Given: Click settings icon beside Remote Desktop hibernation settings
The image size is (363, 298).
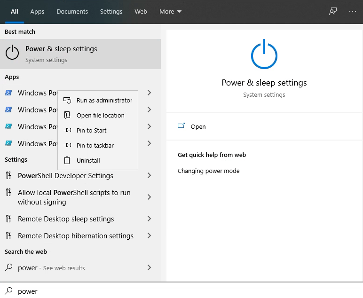Looking at the screenshot, I should tap(8, 235).
